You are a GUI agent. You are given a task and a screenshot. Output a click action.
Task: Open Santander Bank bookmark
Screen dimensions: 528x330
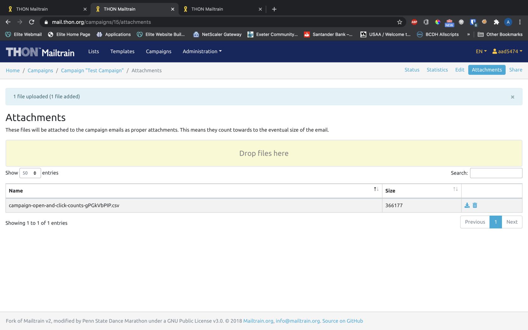coord(328,34)
